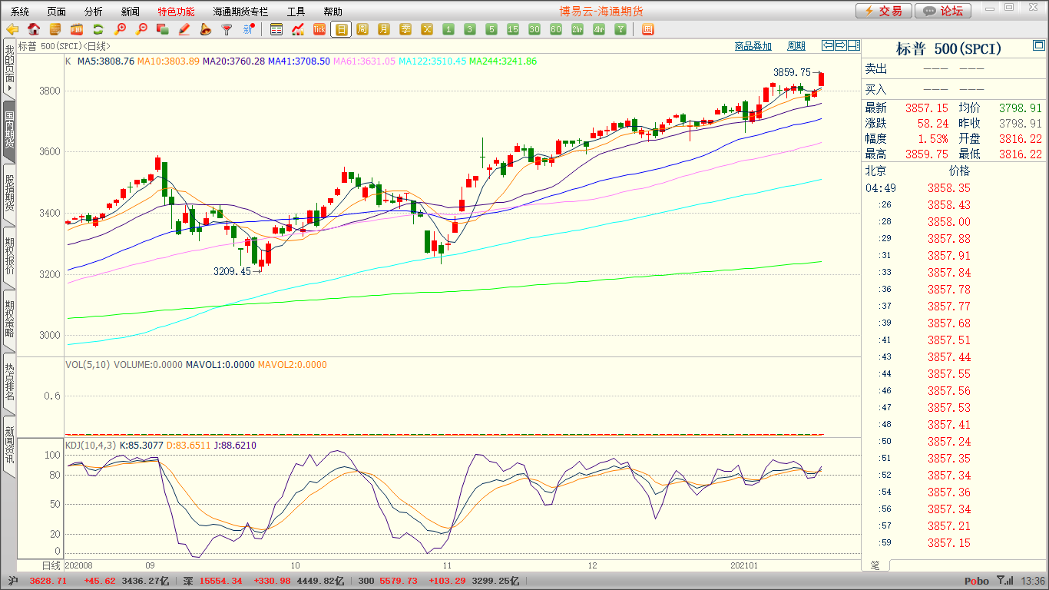
Task: Select the weekly 周 period button
Action: coord(362,30)
